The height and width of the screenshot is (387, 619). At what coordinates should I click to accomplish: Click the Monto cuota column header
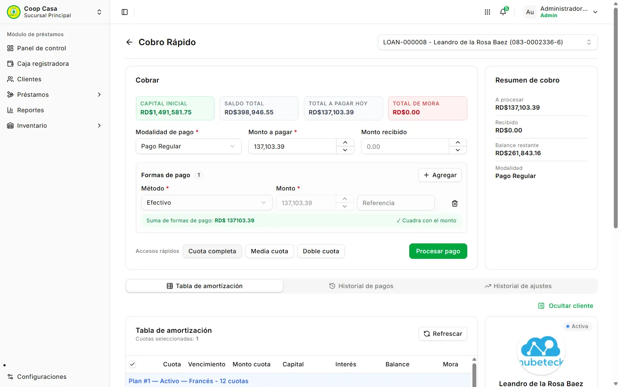[251, 364]
